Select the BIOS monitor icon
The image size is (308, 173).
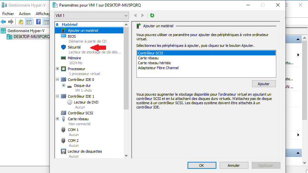coord(63,36)
